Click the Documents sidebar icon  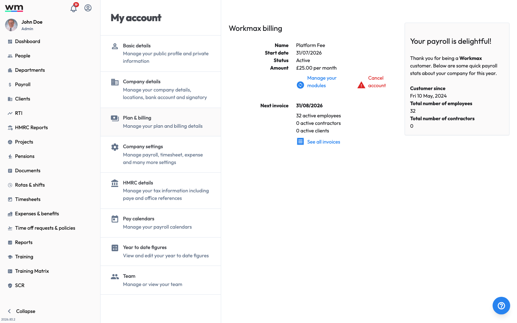(x=10, y=171)
